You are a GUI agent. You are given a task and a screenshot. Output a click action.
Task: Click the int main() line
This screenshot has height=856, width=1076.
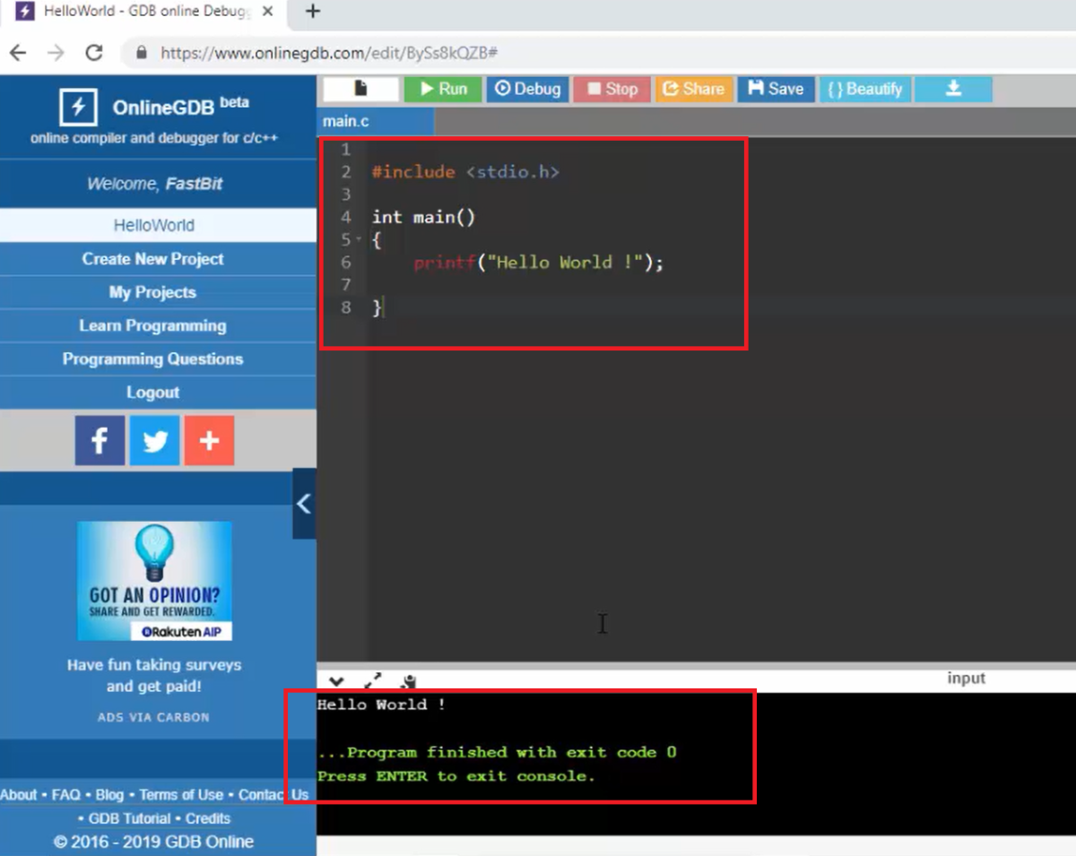[423, 217]
